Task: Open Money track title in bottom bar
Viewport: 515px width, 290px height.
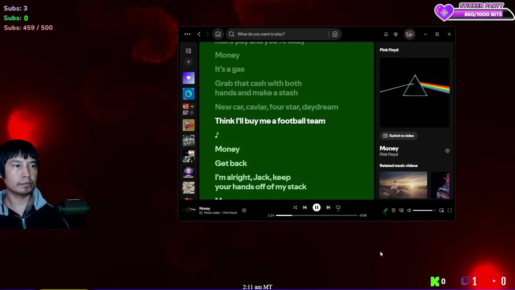Action: 204,209
